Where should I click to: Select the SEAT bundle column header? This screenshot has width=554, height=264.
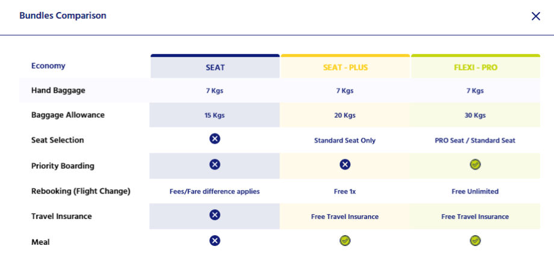[215, 67]
